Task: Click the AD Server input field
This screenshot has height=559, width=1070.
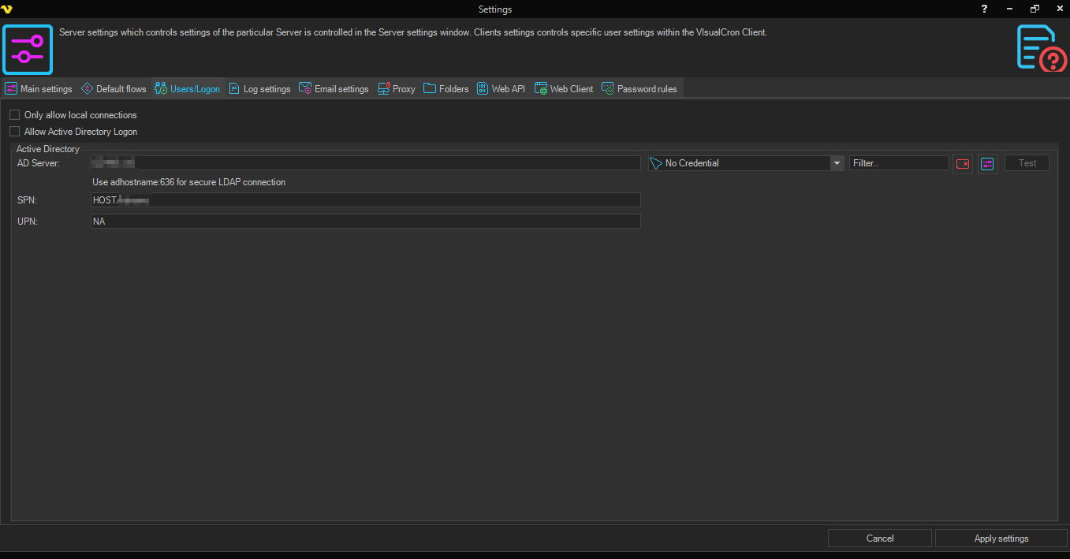Action: pos(366,163)
